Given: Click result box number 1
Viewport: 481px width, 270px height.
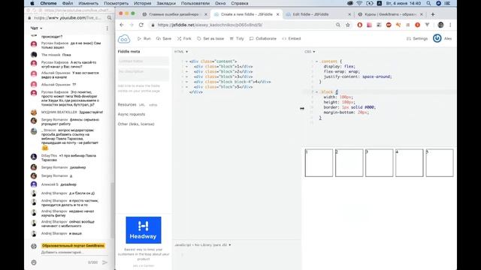Looking at the screenshot, I should click(x=319, y=163).
